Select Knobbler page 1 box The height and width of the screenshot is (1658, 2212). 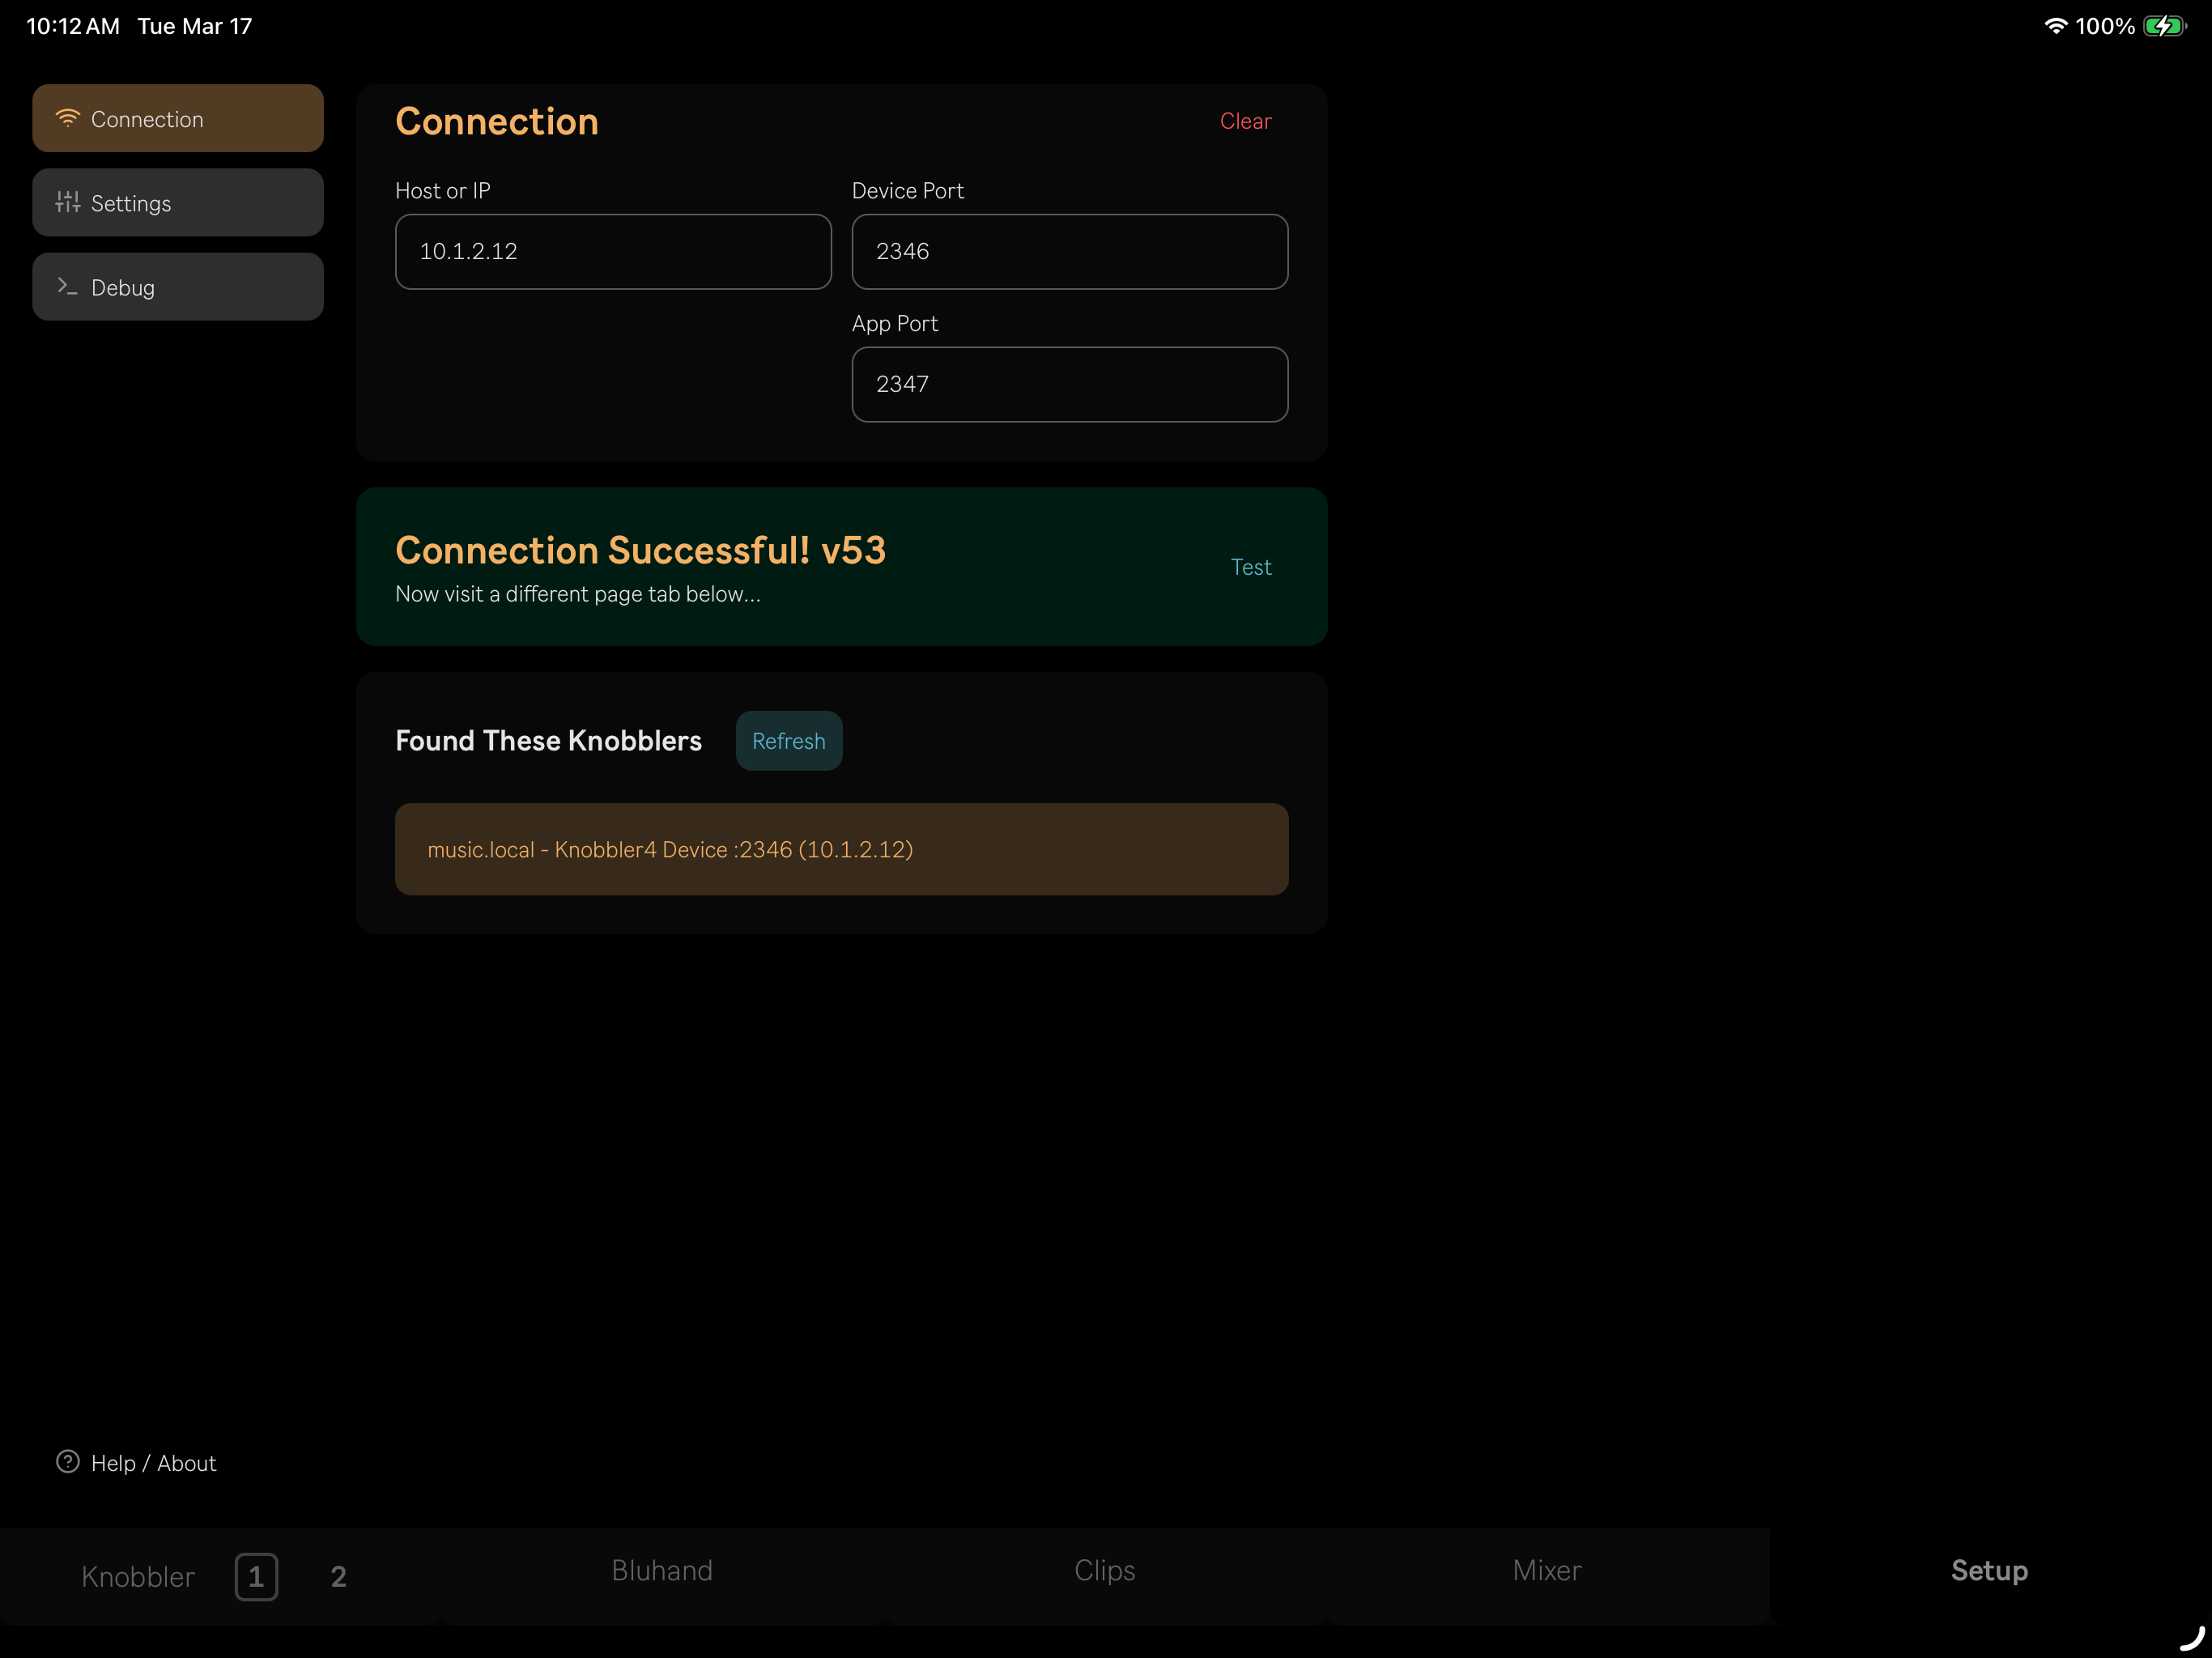click(x=256, y=1576)
